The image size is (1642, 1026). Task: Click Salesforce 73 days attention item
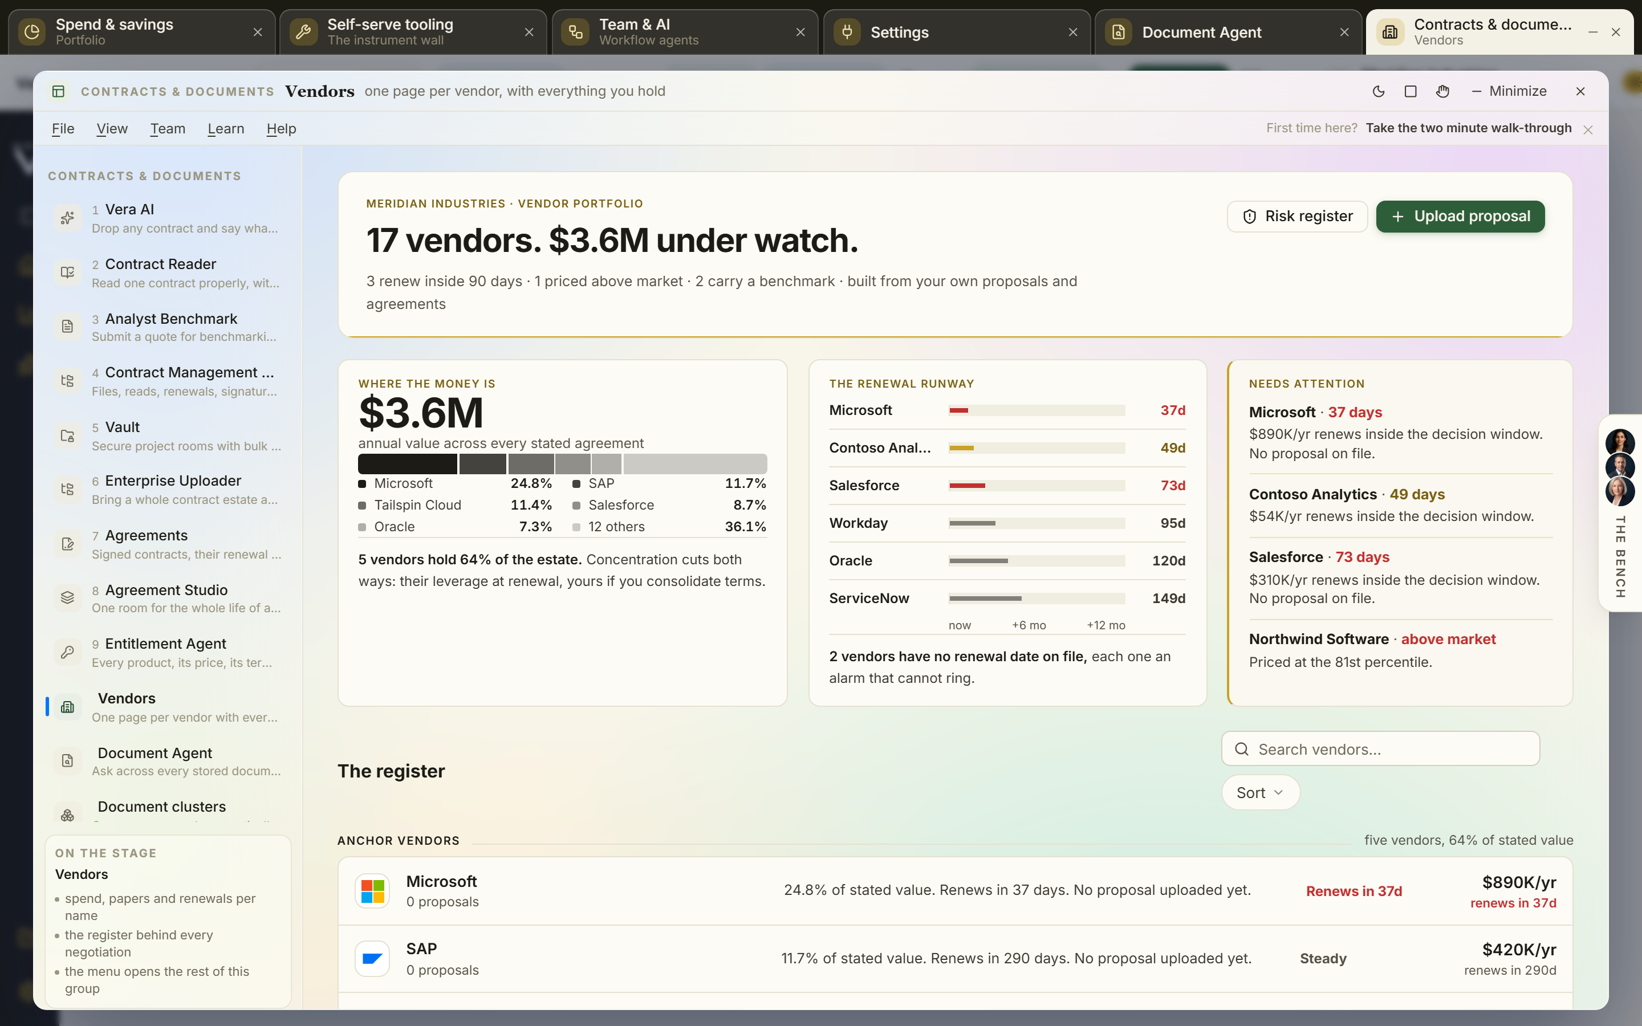point(1400,577)
